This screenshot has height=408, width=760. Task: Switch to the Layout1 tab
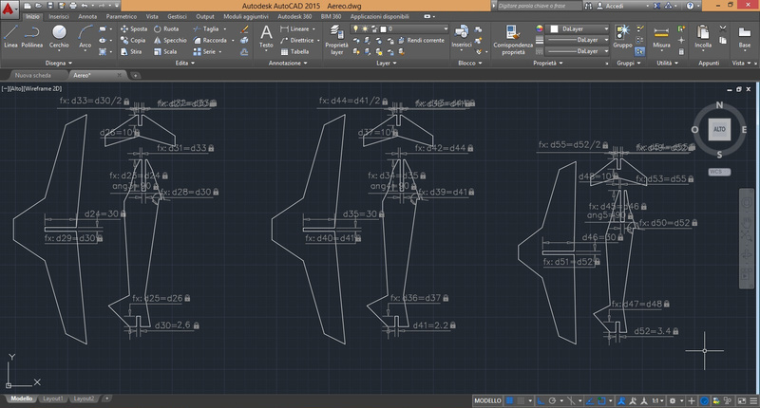tap(53, 399)
